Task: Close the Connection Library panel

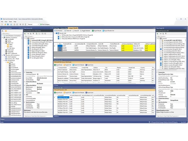Action: pos(22,28)
